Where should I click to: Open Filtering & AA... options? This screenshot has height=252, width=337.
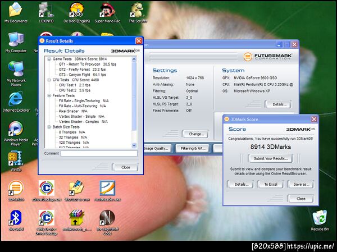point(193,149)
